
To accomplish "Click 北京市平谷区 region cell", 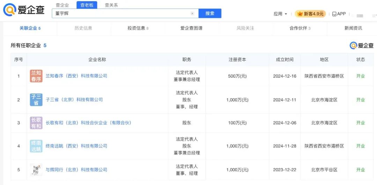I will pos(324,170).
